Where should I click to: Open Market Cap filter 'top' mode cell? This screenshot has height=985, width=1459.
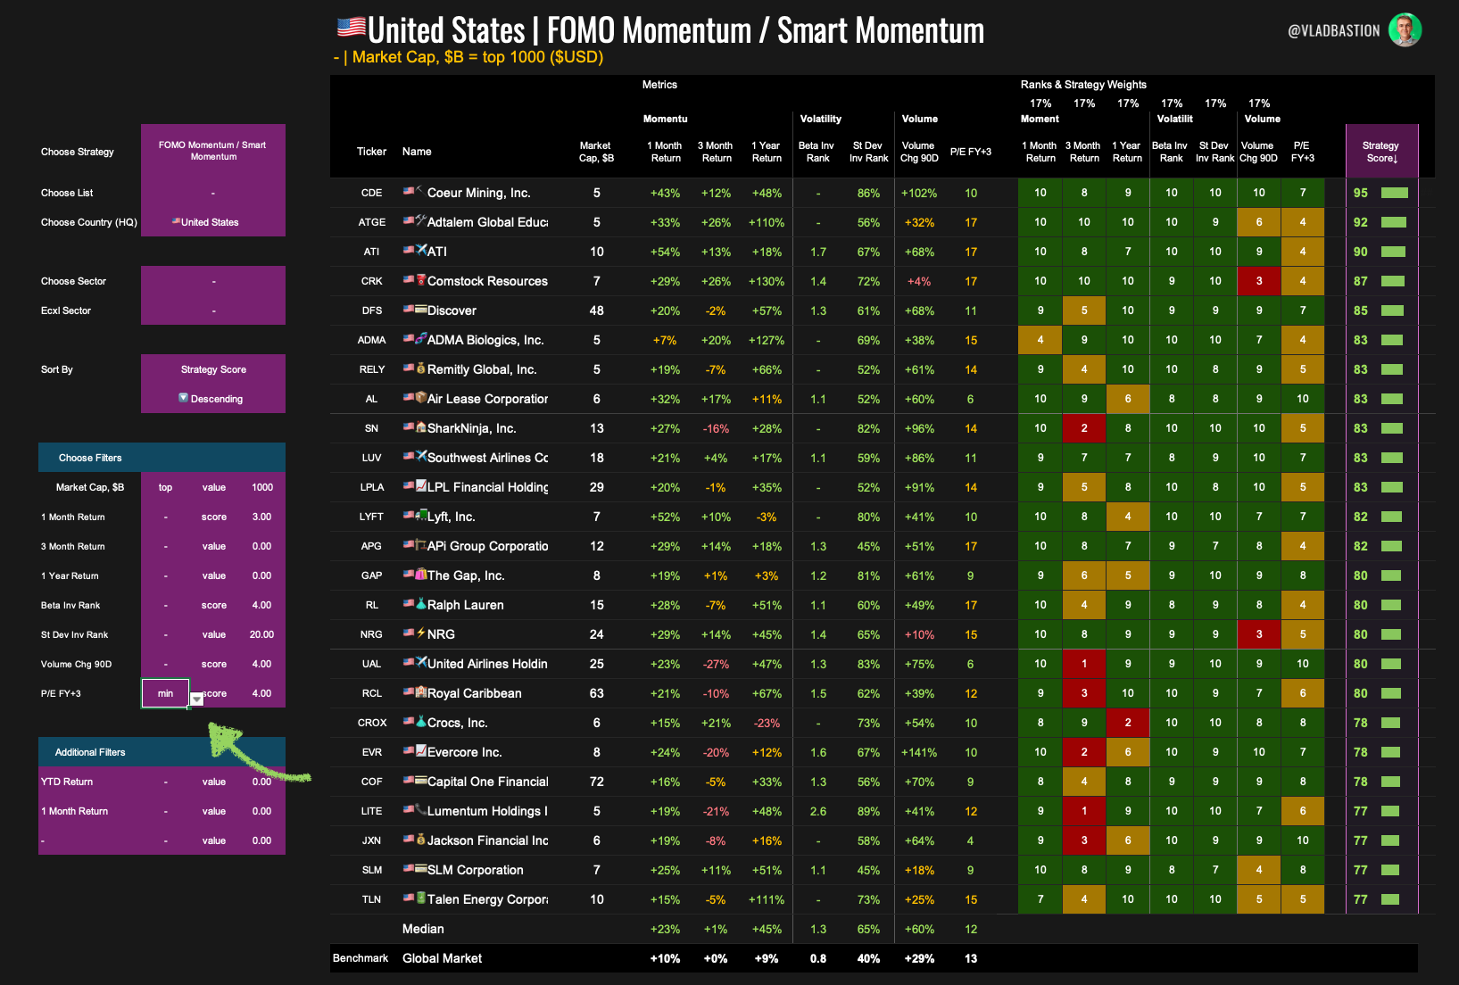pyautogui.click(x=165, y=487)
